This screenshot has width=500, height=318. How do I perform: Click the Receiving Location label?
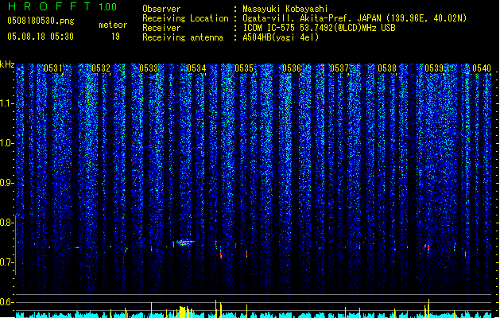click(x=185, y=18)
